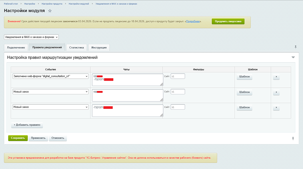303x169 pixels.
Task: Open the Инструкция tab
Action: tap(99, 47)
